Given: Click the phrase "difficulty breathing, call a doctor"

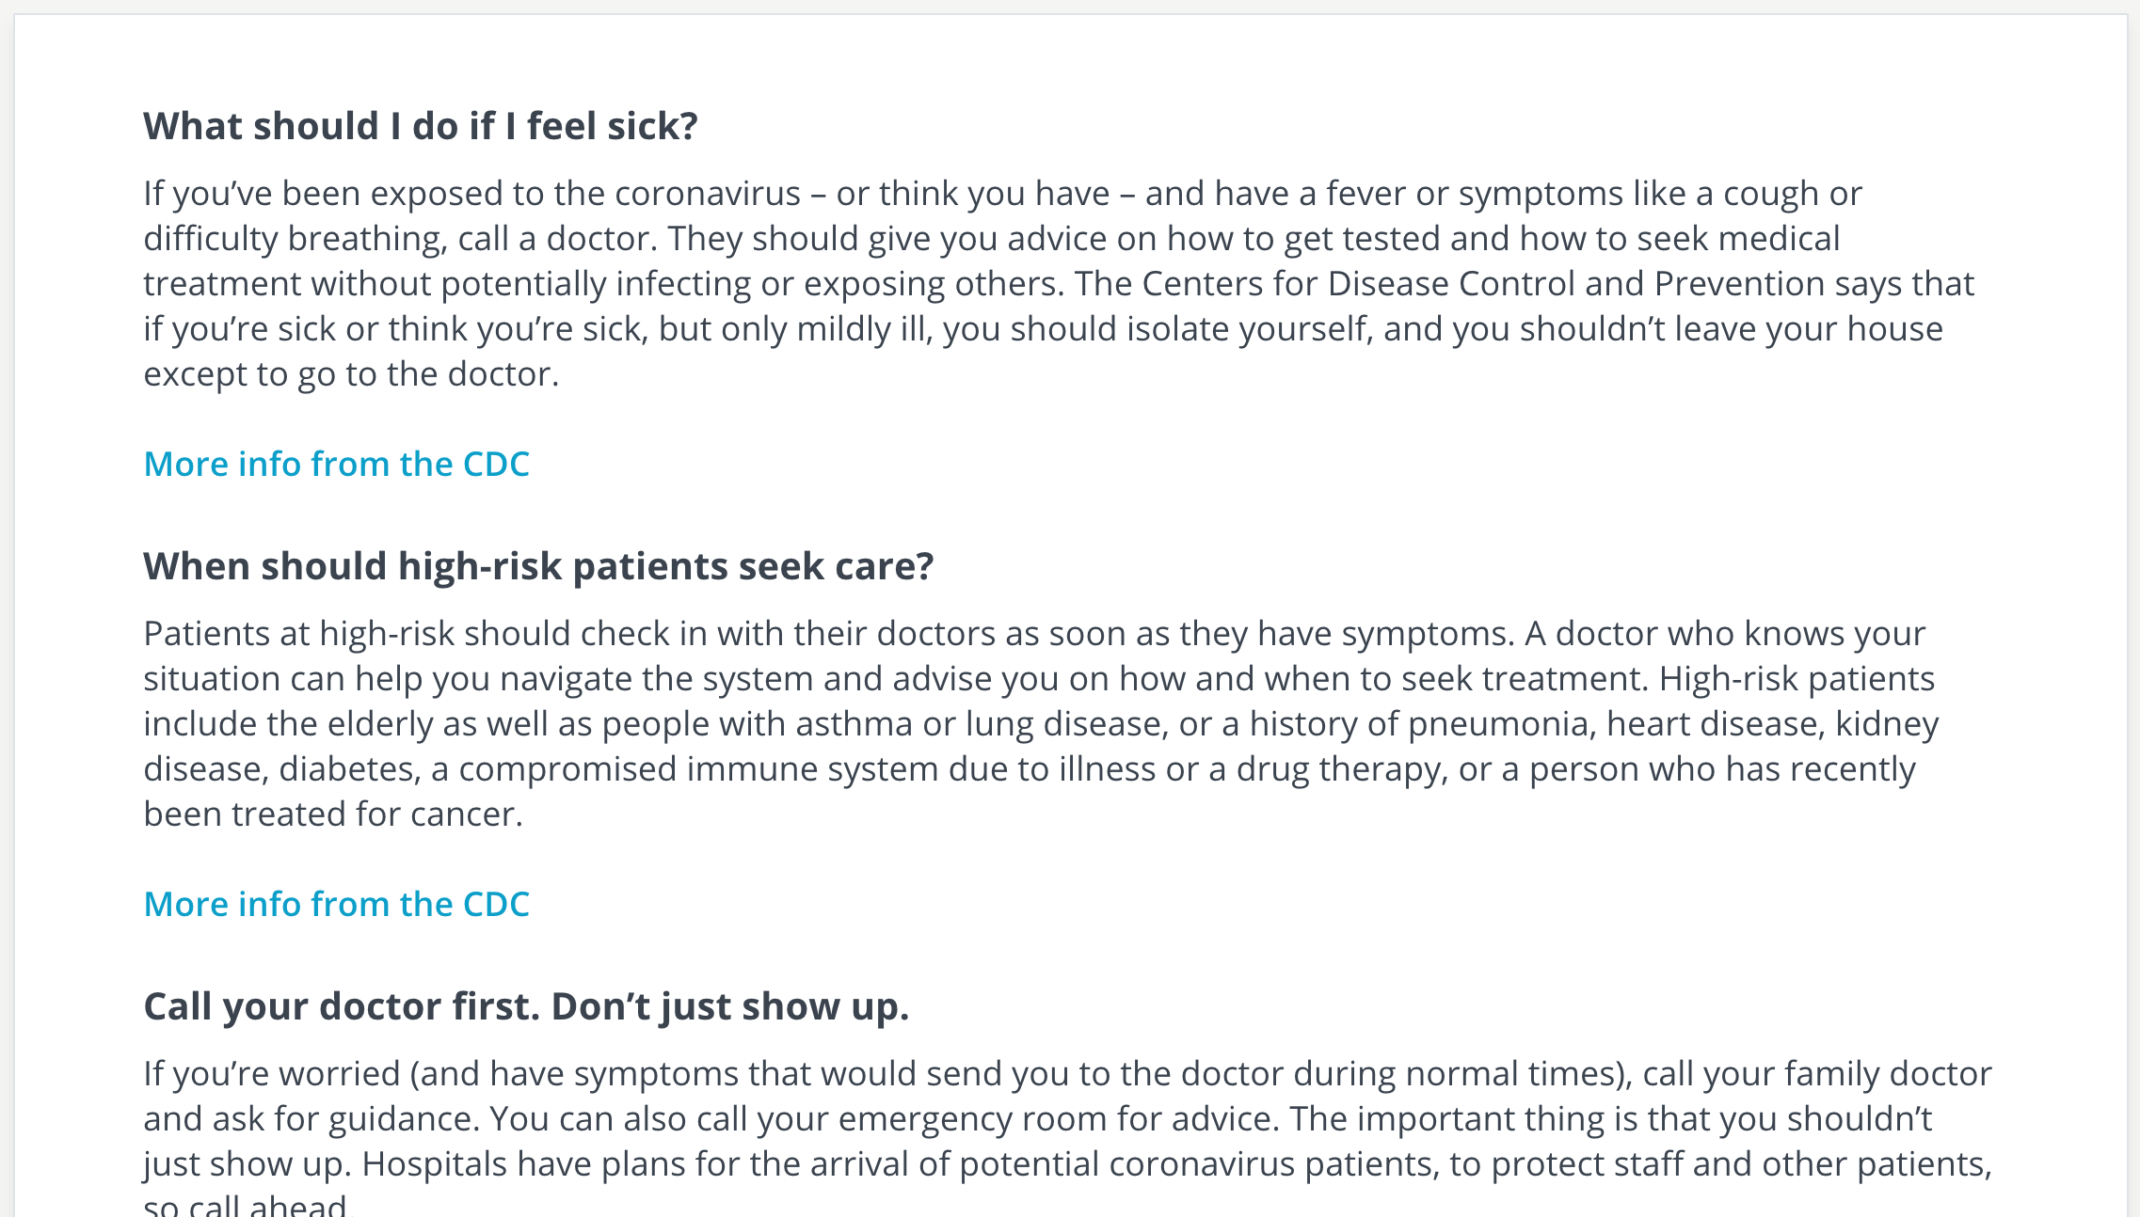Looking at the screenshot, I should (x=401, y=239).
